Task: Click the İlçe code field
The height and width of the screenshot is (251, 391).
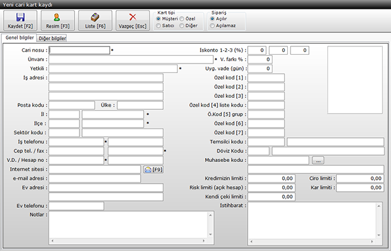Action: [x=64, y=124]
